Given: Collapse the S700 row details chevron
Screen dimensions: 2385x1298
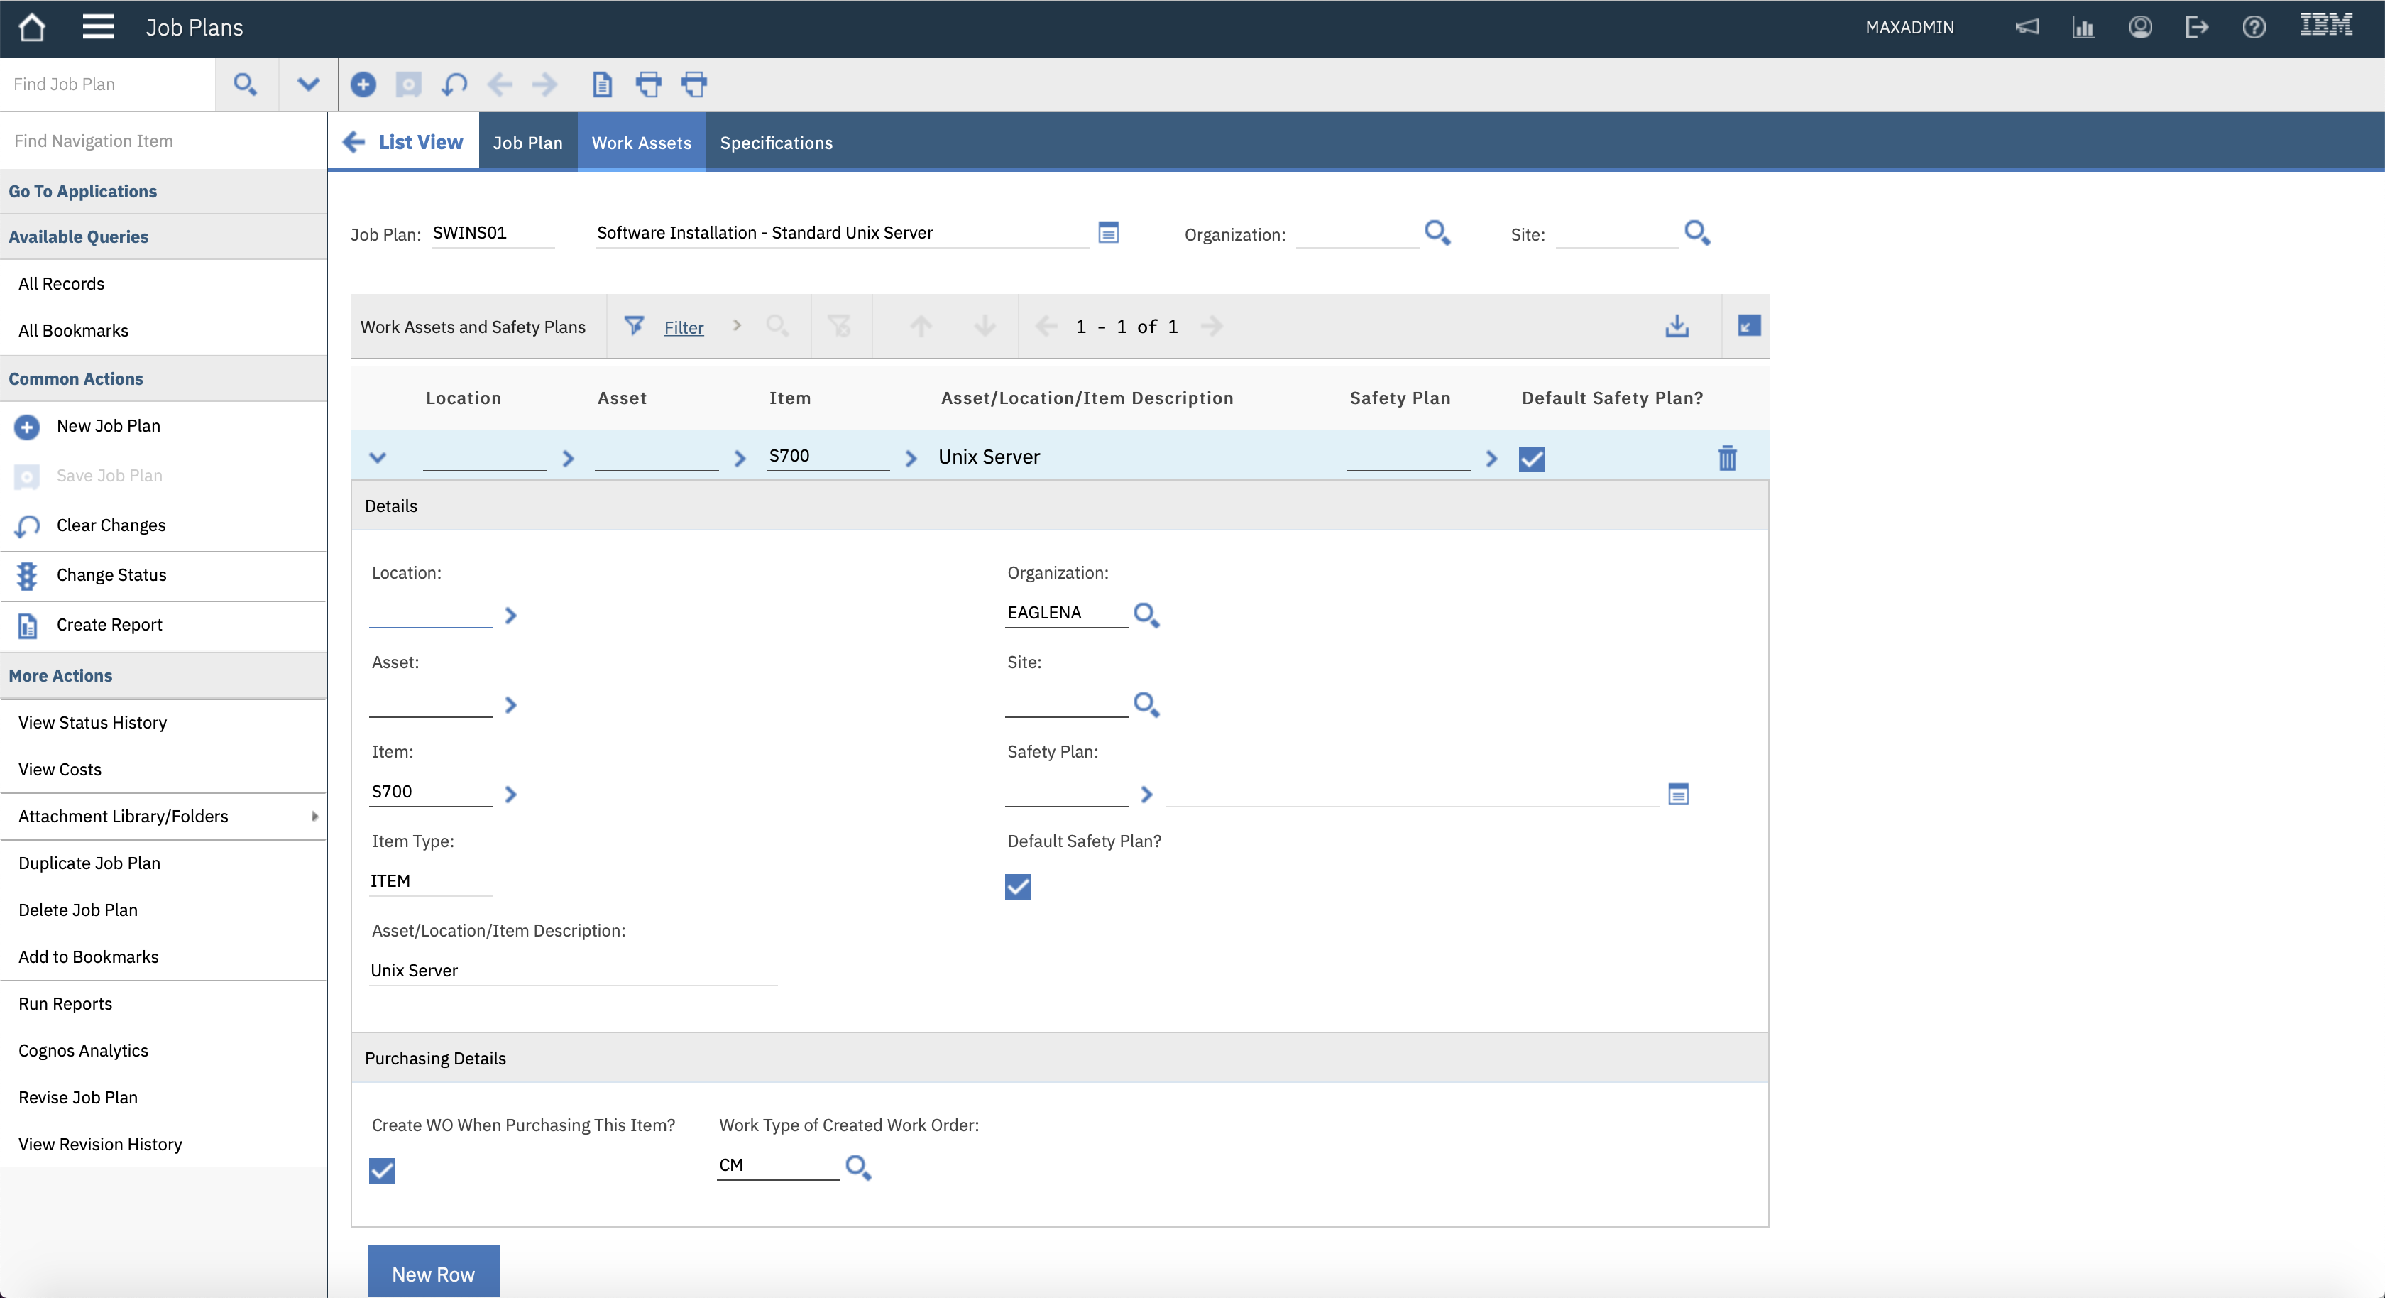Looking at the screenshot, I should coord(377,458).
